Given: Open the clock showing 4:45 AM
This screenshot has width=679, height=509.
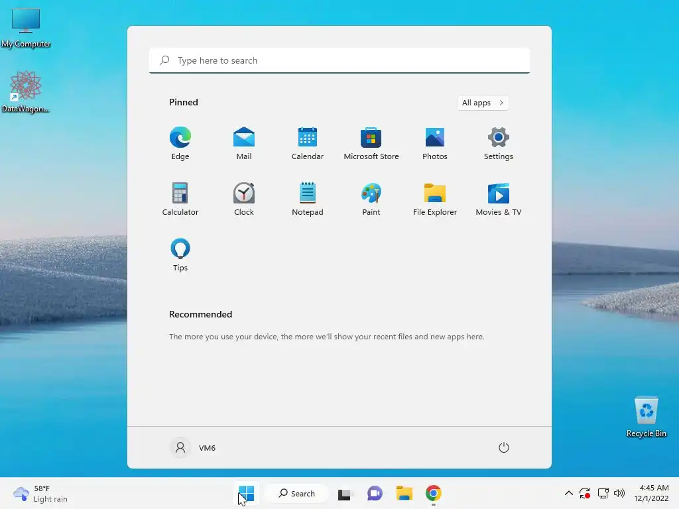Looking at the screenshot, I should 651,493.
